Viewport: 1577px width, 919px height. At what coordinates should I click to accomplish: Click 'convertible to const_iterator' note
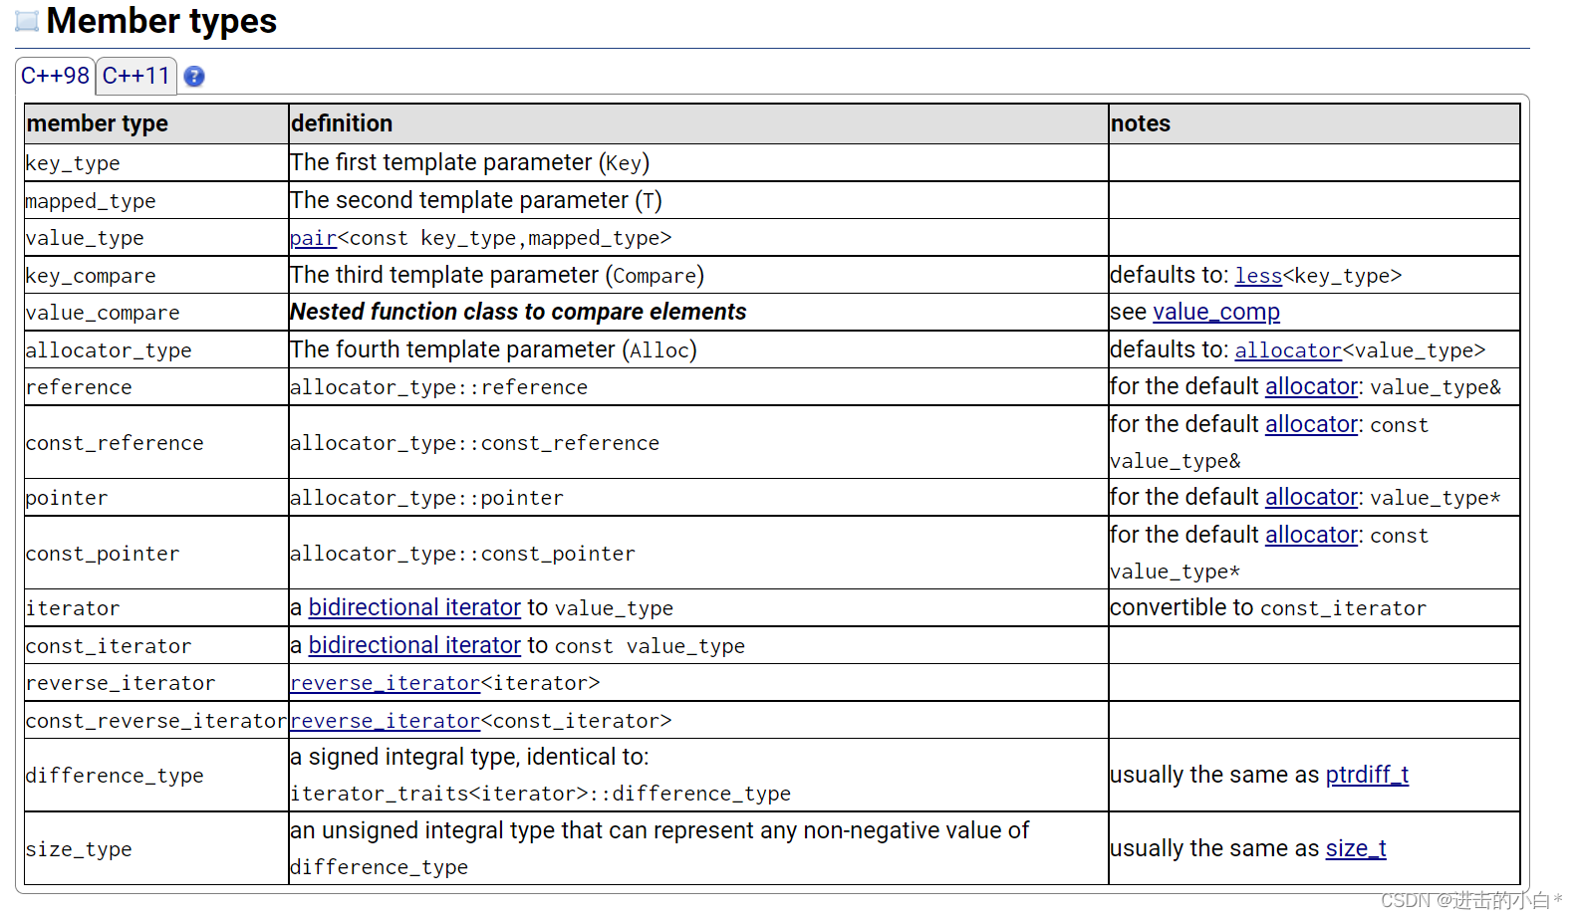pos(1268,607)
